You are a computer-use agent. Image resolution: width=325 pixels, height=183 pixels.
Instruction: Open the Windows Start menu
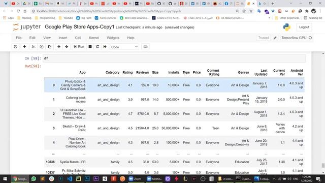(x=5, y=178)
